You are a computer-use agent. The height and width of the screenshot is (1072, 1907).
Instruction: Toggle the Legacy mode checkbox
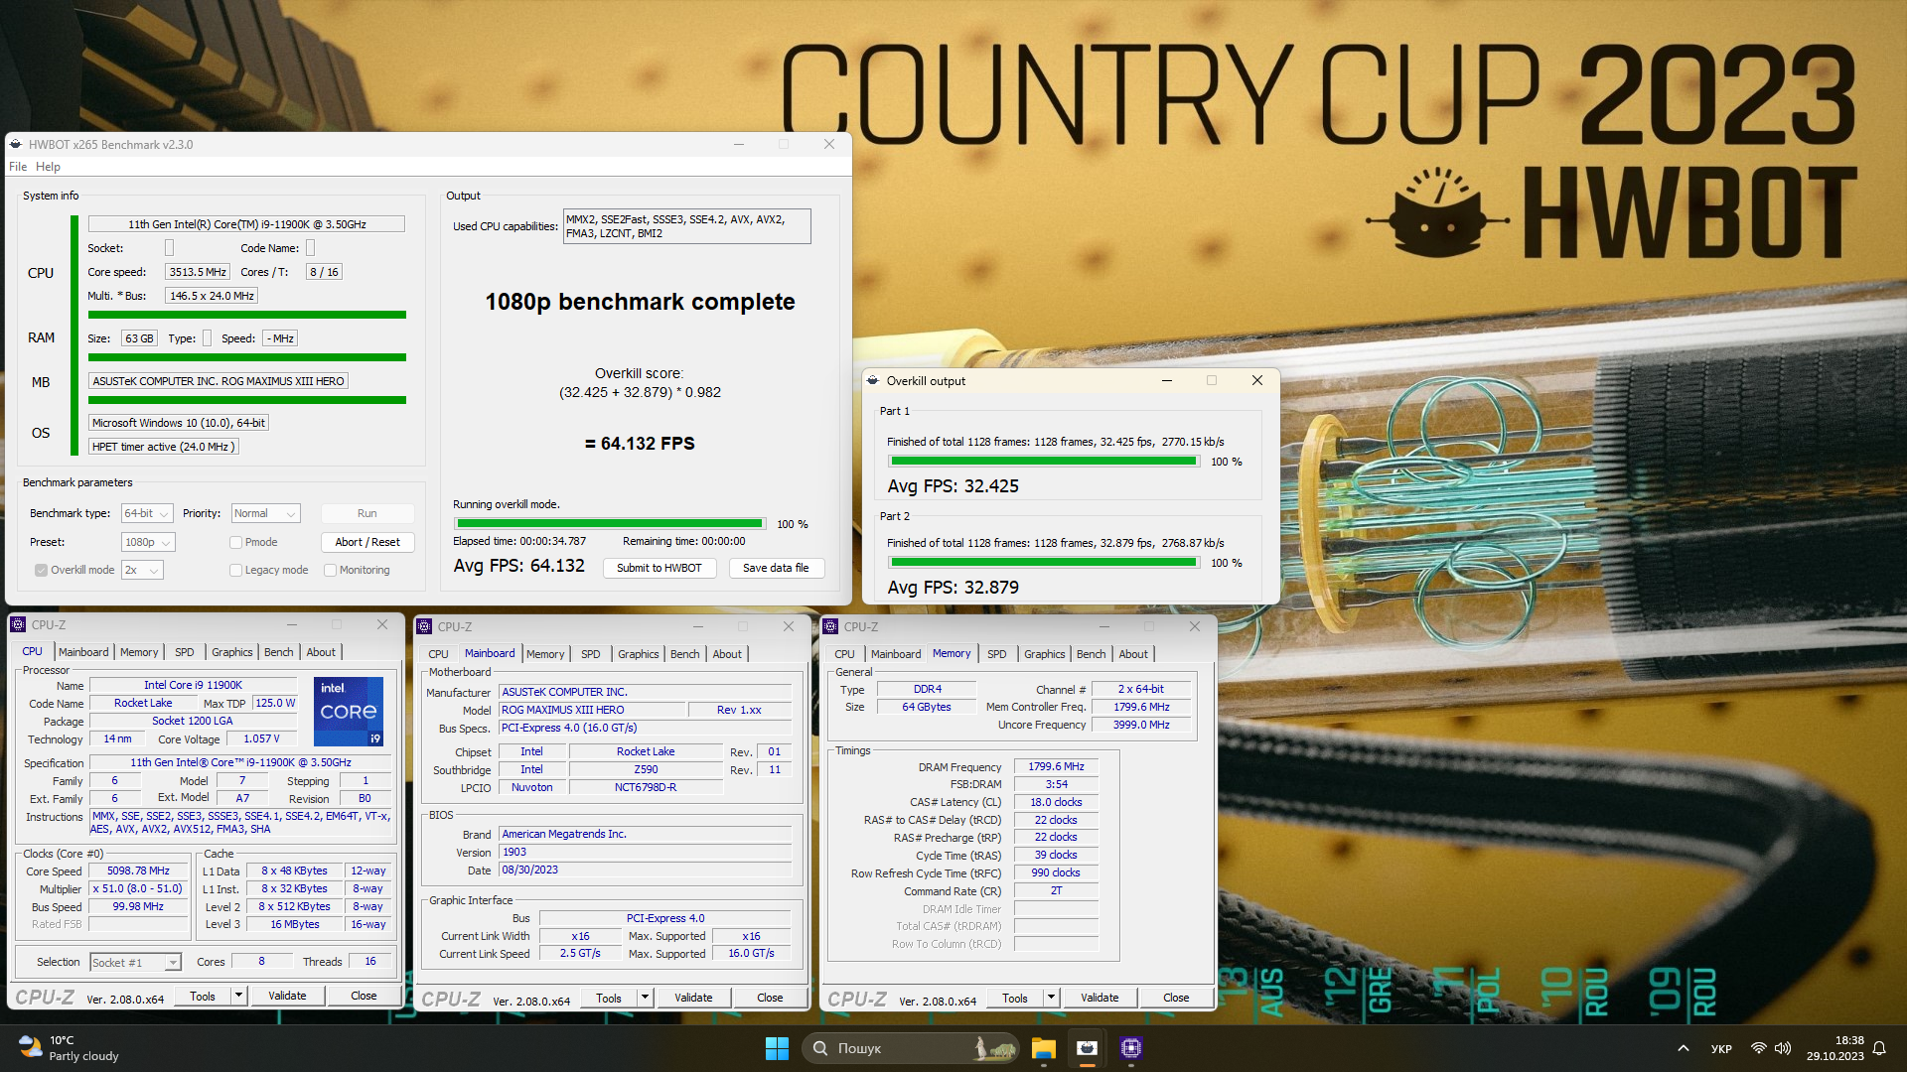[x=235, y=570]
